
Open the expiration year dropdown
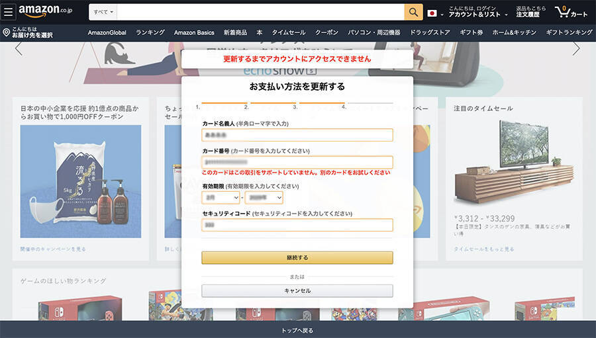[265, 197]
